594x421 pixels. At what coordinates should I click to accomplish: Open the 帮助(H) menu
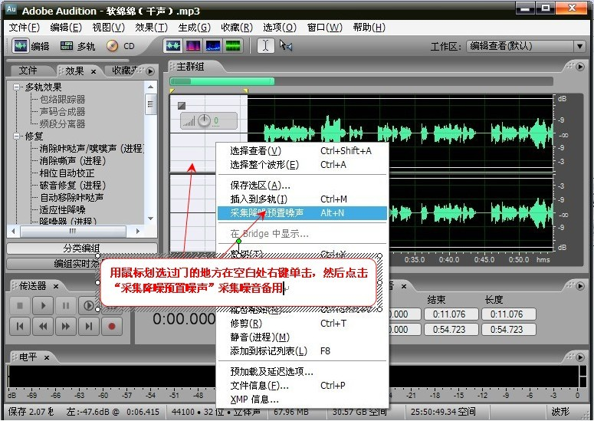coord(369,28)
